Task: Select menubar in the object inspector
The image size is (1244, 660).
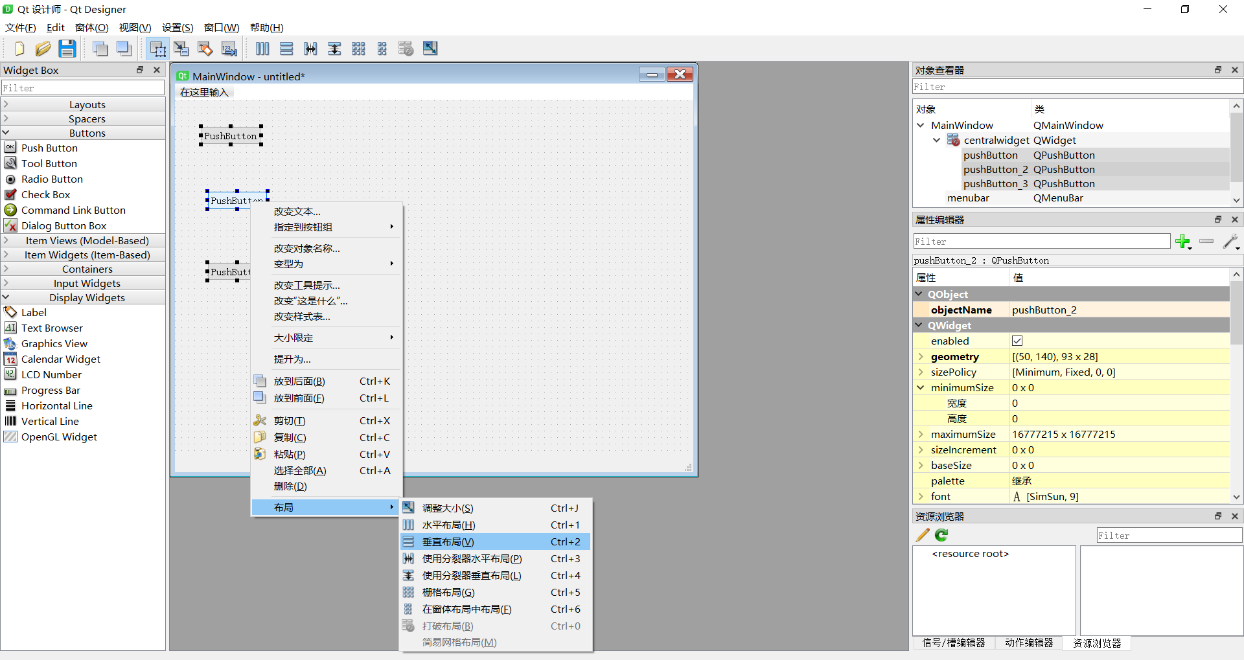Action: pyautogui.click(x=968, y=198)
